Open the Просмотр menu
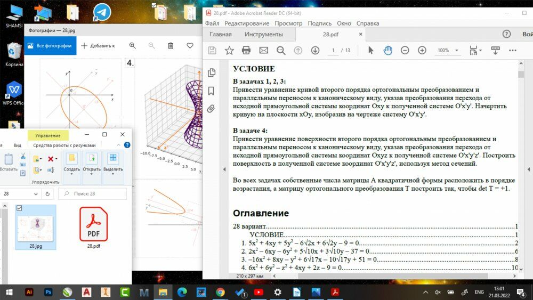 pyautogui.click(x=288, y=23)
